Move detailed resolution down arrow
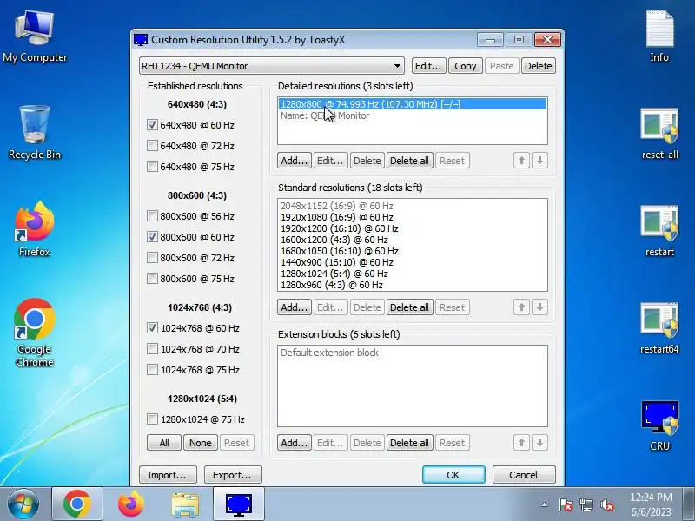 click(539, 161)
